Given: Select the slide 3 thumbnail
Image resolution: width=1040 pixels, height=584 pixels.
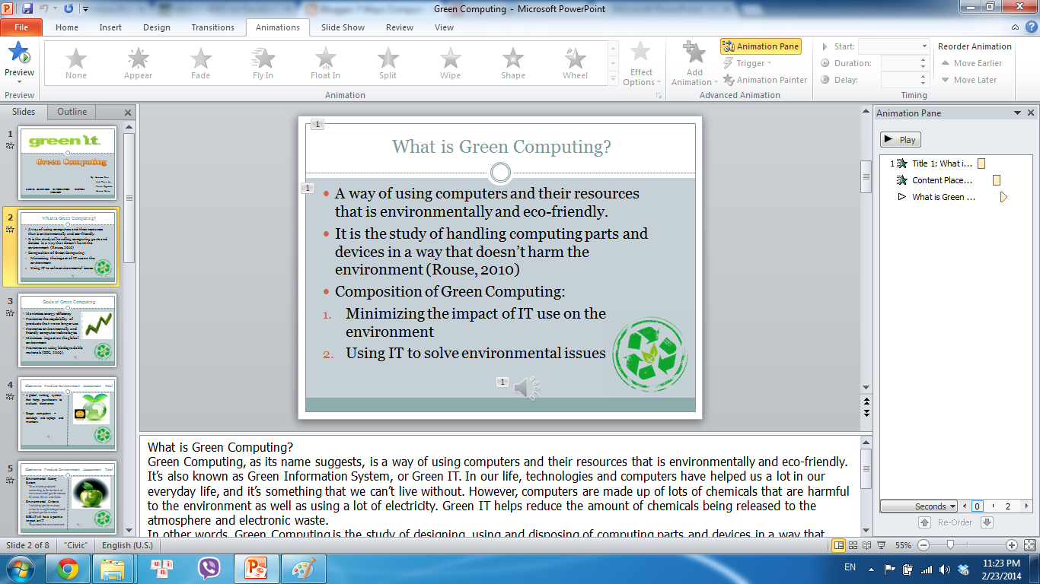Looking at the screenshot, I should pyautogui.click(x=68, y=330).
